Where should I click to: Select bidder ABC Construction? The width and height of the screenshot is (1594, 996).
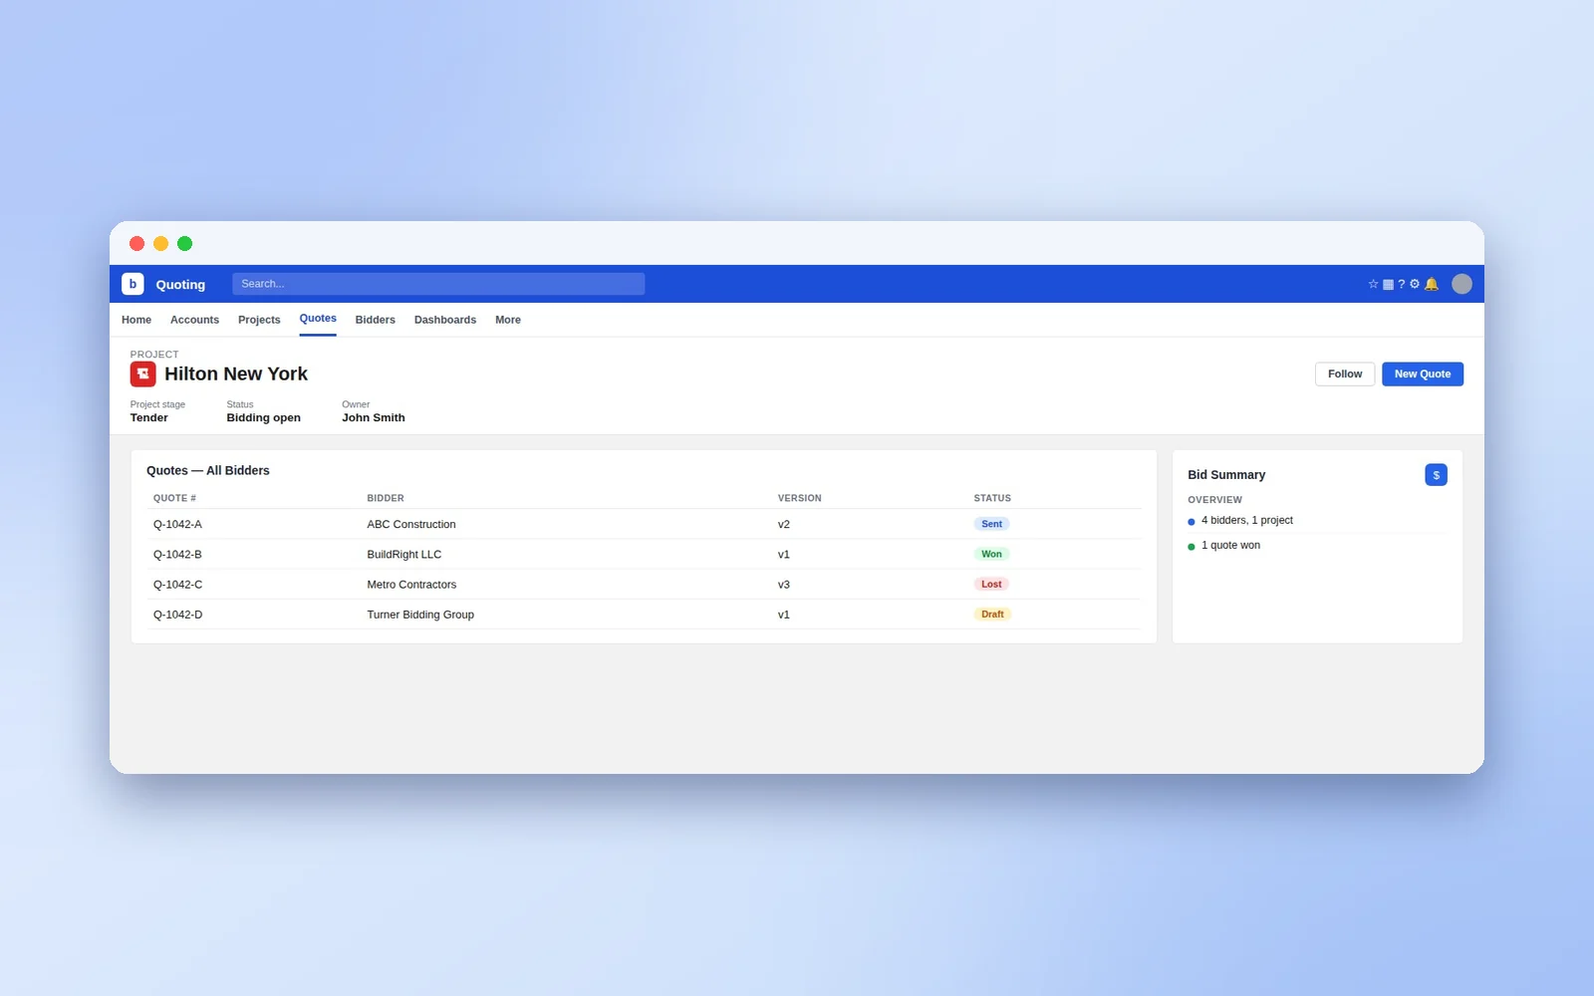tap(411, 524)
